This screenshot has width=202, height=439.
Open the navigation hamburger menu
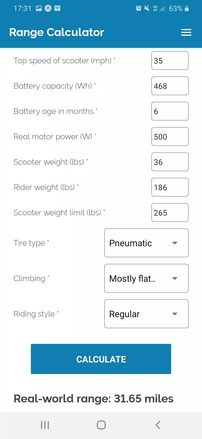pyautogui.click(x=186, y=32)
